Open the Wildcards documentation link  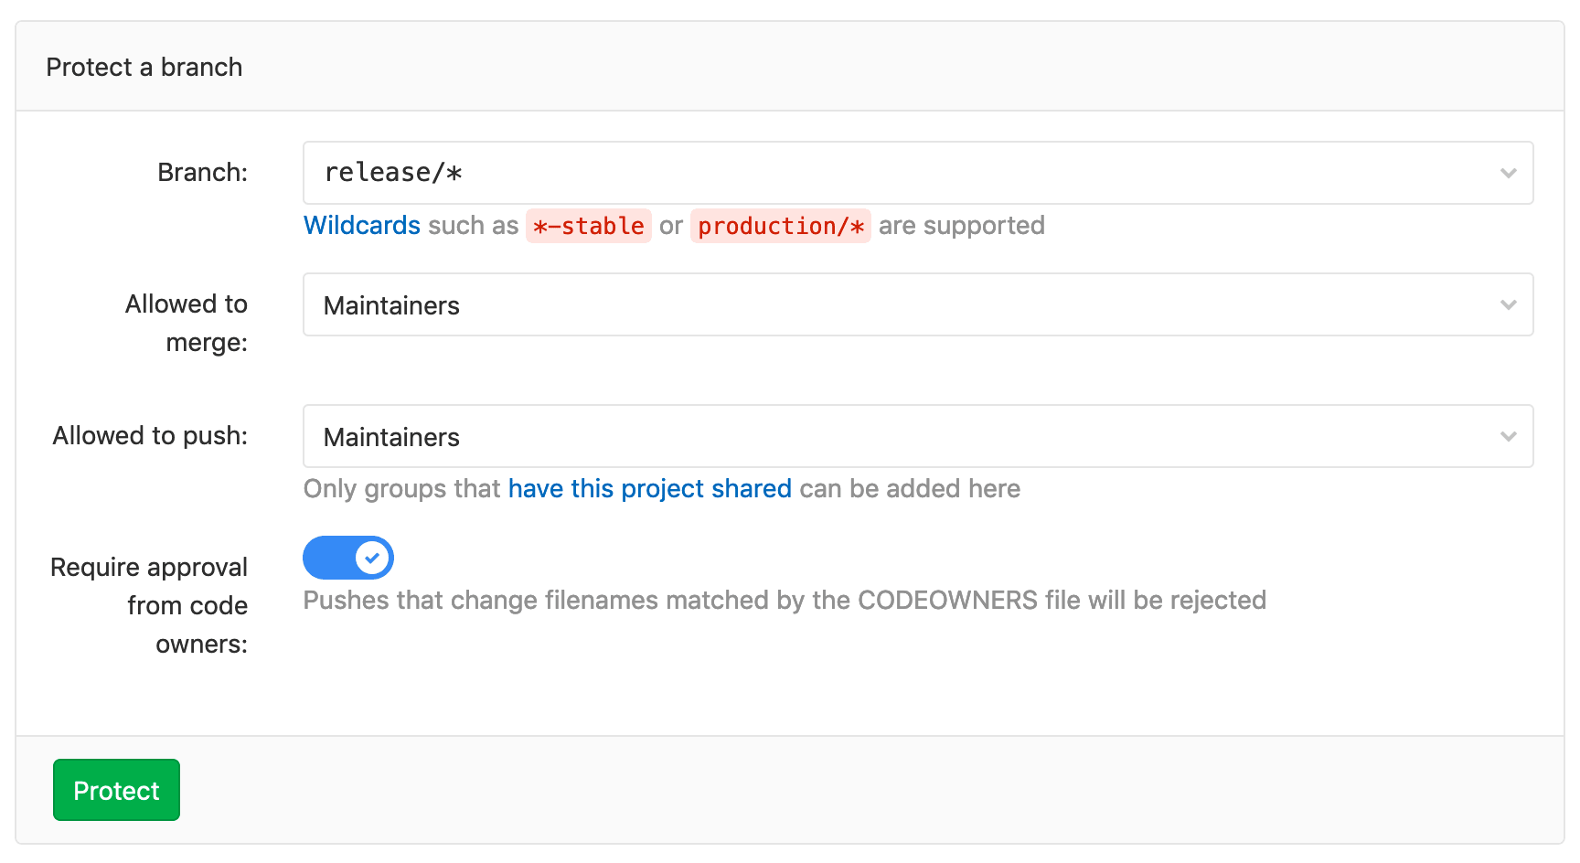click(x=361, y=225)
